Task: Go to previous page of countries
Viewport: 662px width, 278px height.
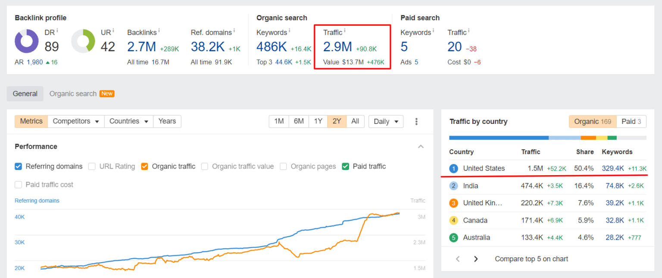Action: click(x=458, y=259)
